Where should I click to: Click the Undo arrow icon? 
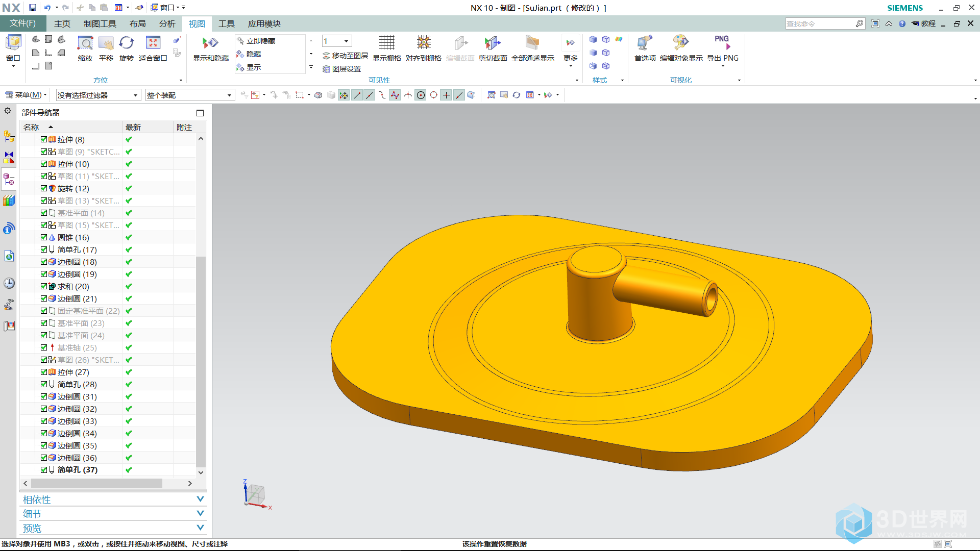47,8
